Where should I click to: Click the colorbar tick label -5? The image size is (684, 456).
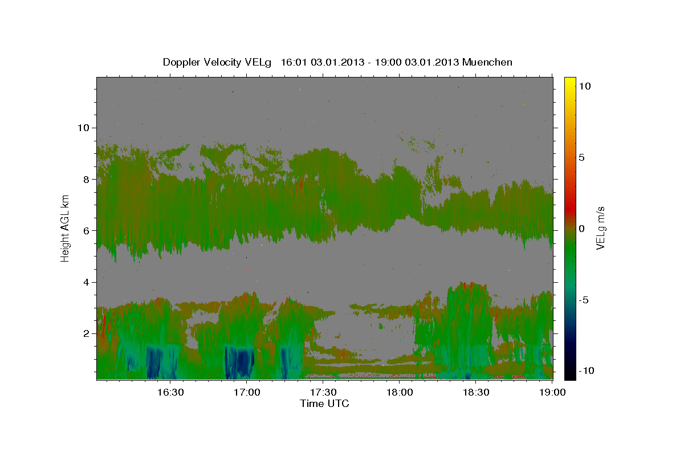tap(583, 300)
